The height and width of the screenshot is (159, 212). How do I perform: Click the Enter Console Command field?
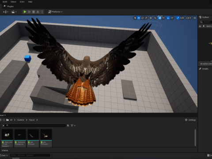(x=30, y=155)
